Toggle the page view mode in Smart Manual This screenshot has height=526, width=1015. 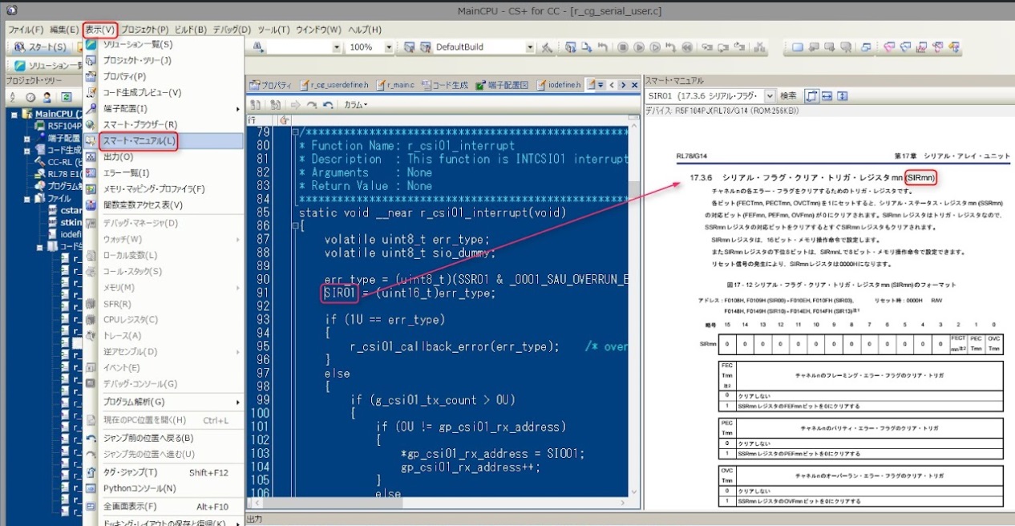(x=811, y=96)
